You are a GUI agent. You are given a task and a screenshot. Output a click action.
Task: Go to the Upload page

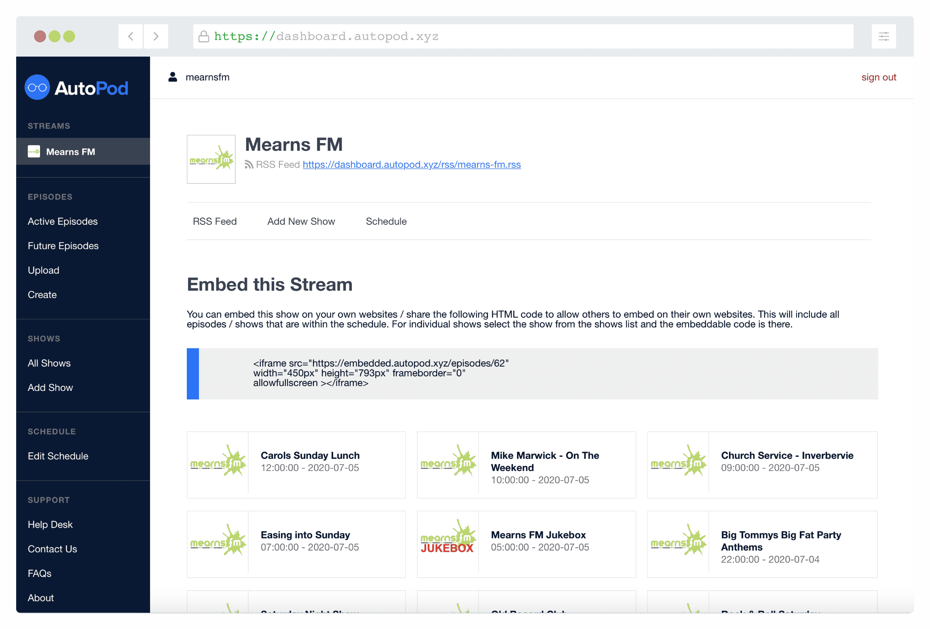tap(44, 270)
